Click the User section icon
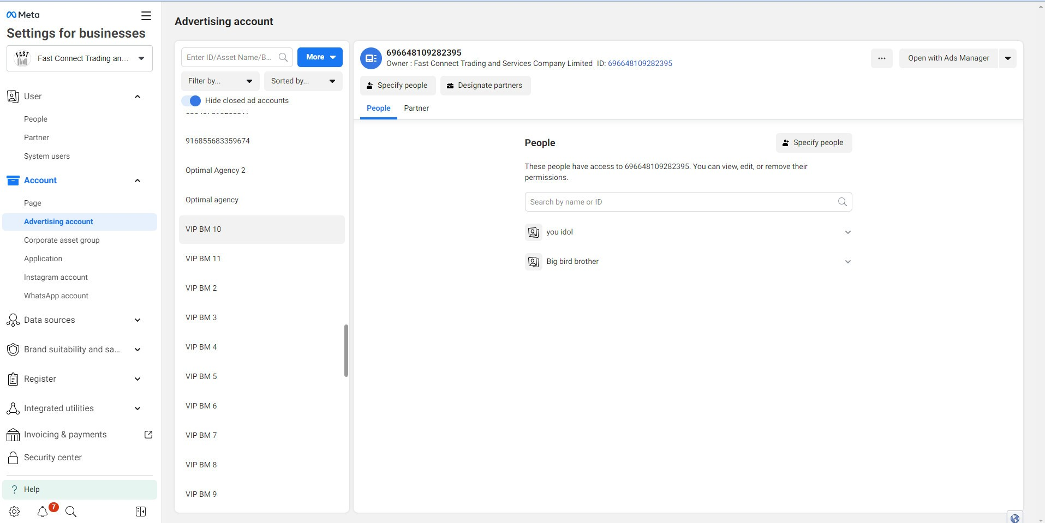 [x=13, y=97]
